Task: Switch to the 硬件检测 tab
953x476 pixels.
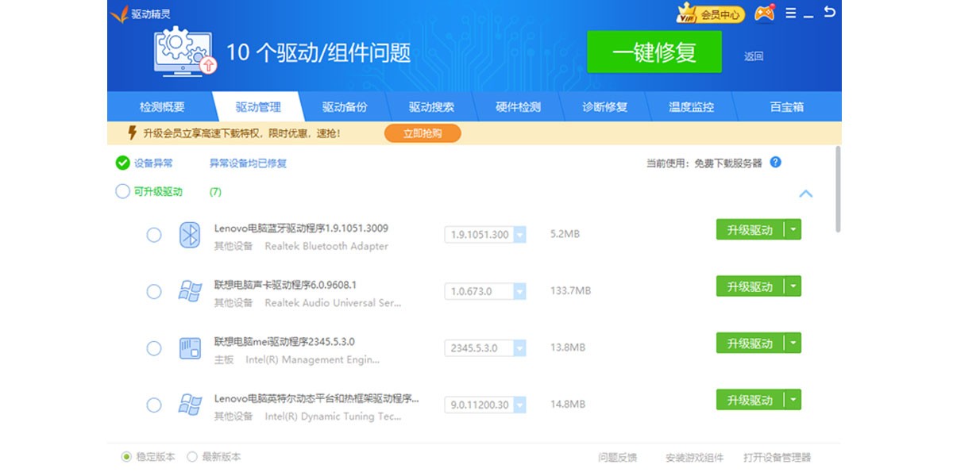Action: pos(518,107)
